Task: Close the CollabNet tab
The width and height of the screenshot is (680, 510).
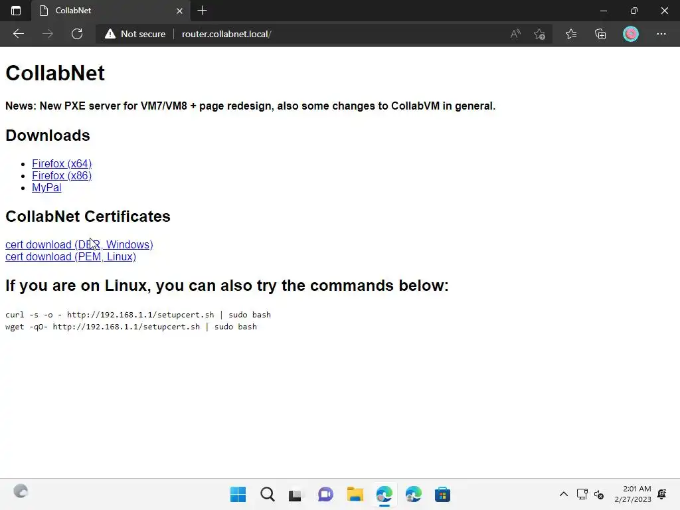Action: point(179,11)
